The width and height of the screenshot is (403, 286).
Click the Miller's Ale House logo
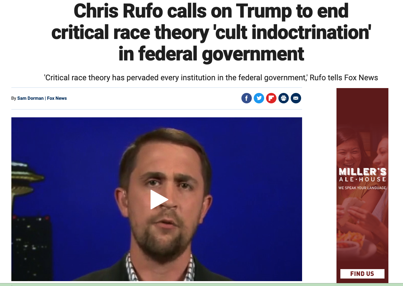(362, 175)
